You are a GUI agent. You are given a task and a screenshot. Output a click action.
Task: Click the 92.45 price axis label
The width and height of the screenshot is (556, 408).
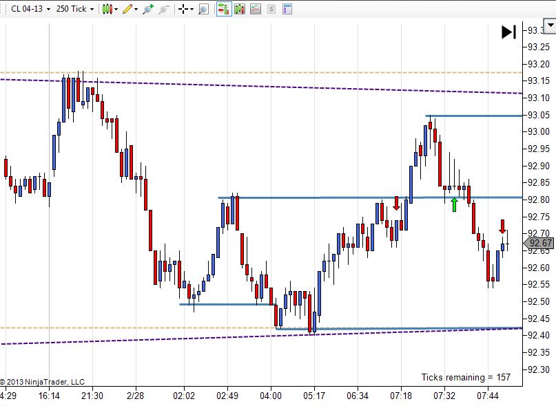pos(539,319)
